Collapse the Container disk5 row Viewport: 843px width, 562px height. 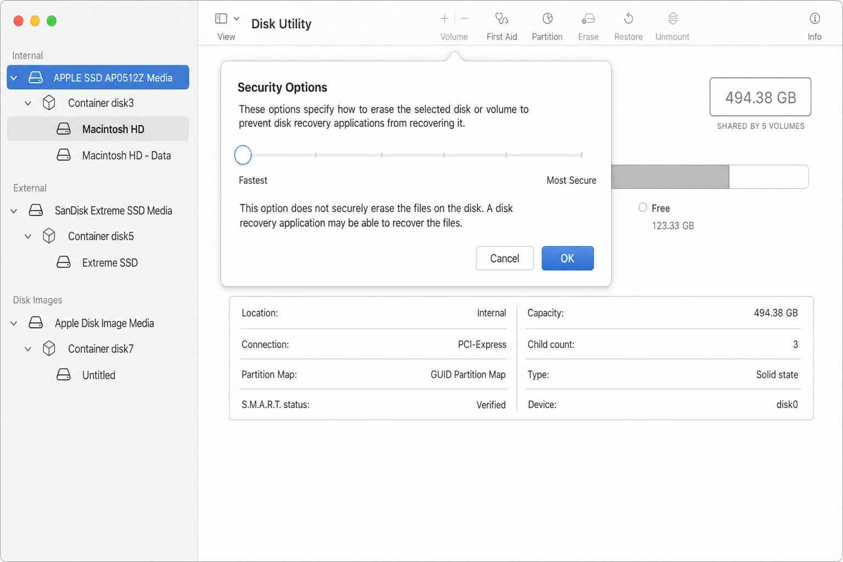click(x=28, y=237)
